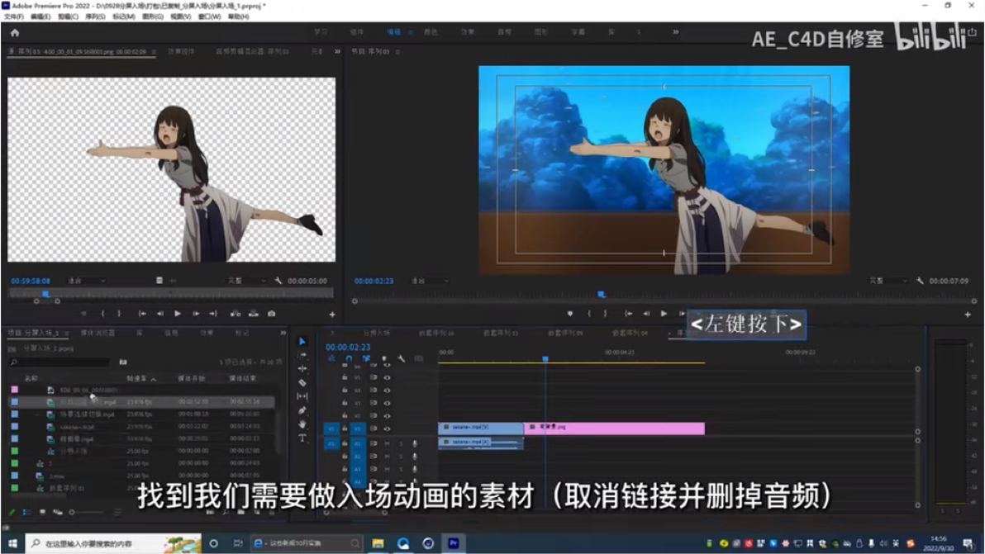Open 编辑(E) menu
The height and width of the screenshot is (554, 985).
pyautogui.click(x=40, y=17)
